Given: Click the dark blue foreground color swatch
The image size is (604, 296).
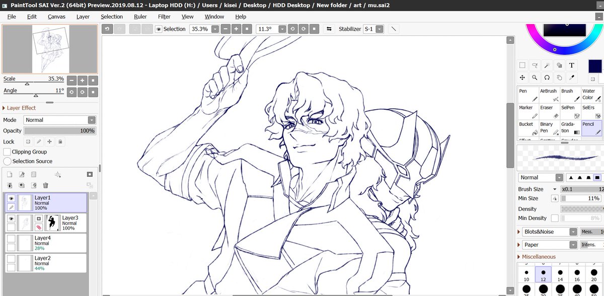Looking at the screenshot, I should coord(595,66).
